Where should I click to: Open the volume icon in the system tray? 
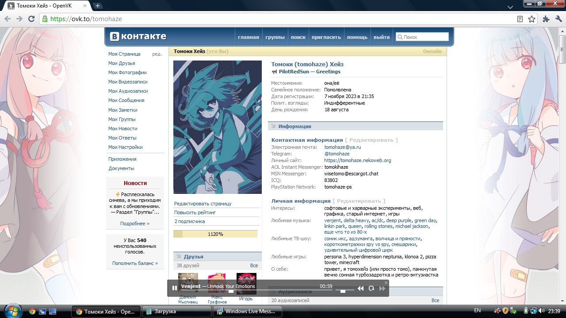[x=541, y=311]
